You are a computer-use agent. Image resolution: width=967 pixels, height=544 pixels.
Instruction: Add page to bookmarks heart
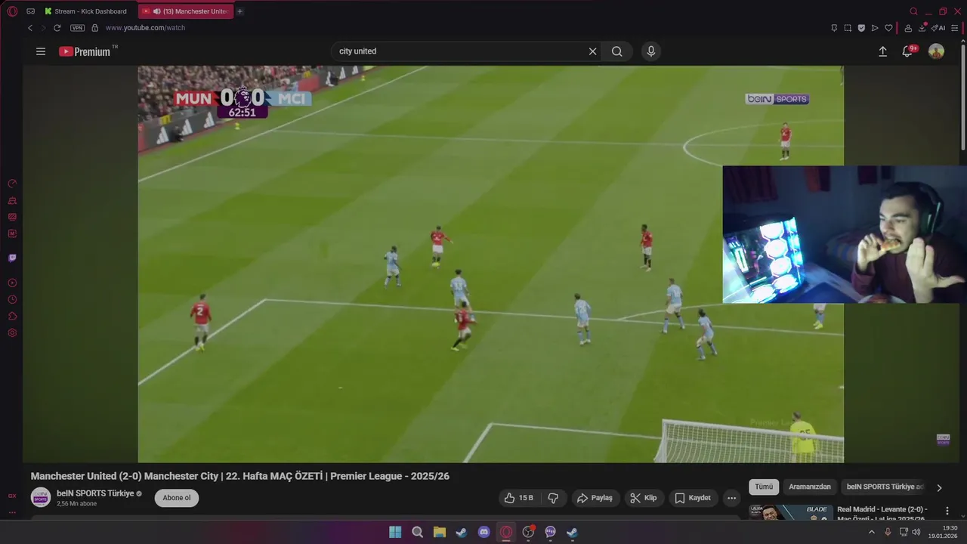click(888, 28)
